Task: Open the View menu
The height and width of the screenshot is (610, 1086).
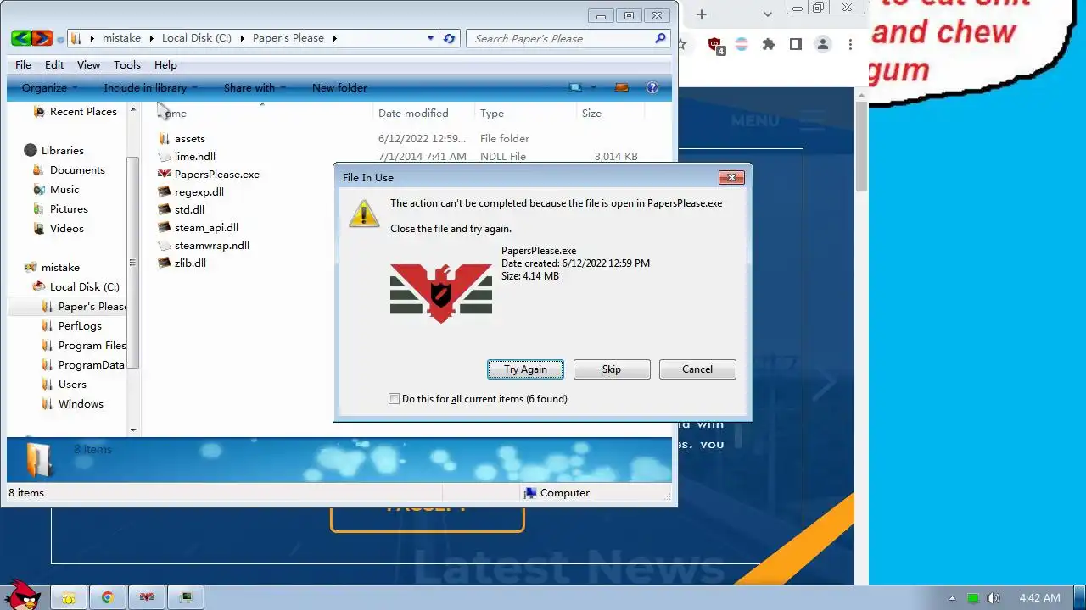Action: click(x=88, y=64)
